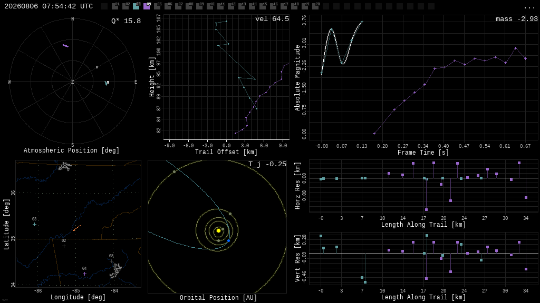This screenshot has height=303, width=540.
Task: Click the vel 64.5 readout
Action: click(272, 19)
